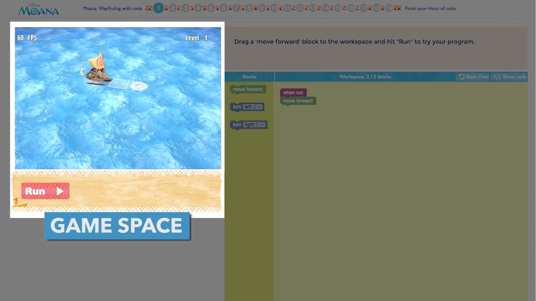The width and height of the screenshot is (536, 301).
Task: Open the turn right direction dropdown
Action: point(254,125)
